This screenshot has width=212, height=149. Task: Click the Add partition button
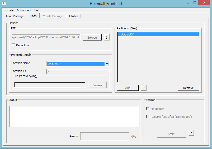click(x=128, y=88)
